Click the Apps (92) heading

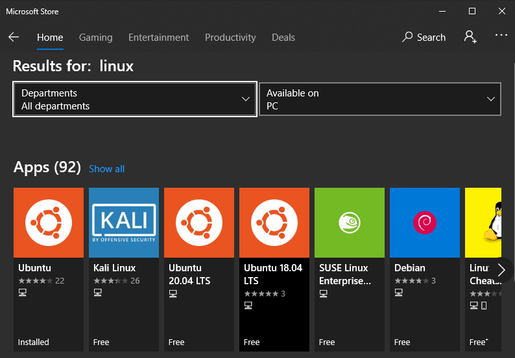pyautogui.click(x=47, y=168)
